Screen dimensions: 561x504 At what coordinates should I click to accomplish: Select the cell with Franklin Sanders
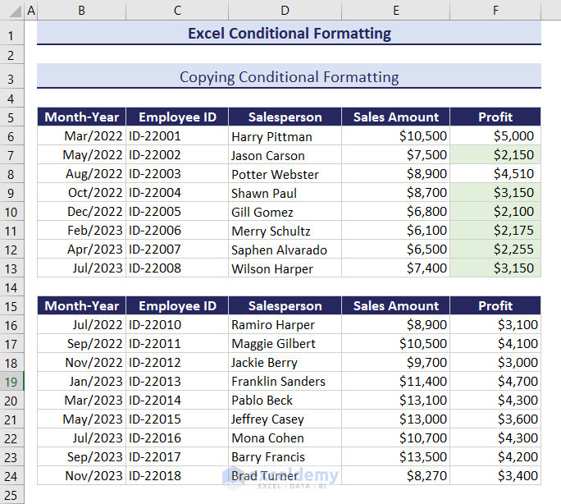[x=285, y=381]
